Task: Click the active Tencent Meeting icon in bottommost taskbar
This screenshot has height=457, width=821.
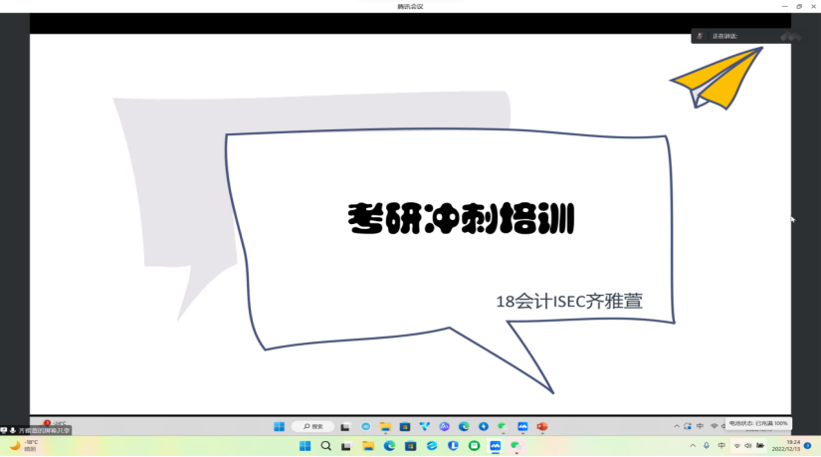Action: pyautogui.click(x=495, y=446)
